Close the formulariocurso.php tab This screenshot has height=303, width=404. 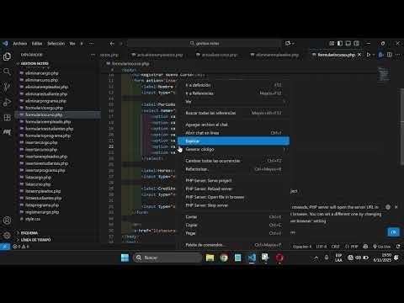tap(359, 55)
